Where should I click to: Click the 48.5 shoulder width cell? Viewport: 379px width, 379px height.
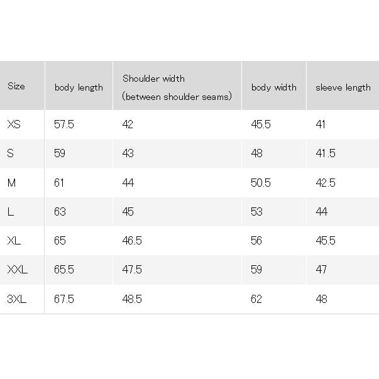[132, 299]
